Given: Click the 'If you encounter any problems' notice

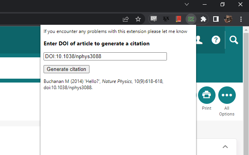Looking at the screenshot, I should [x=116, y=31].
